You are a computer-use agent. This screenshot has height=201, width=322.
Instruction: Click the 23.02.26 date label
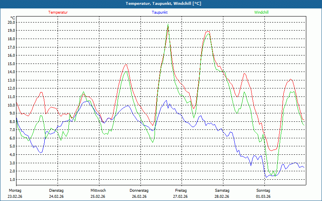(15, 197)
